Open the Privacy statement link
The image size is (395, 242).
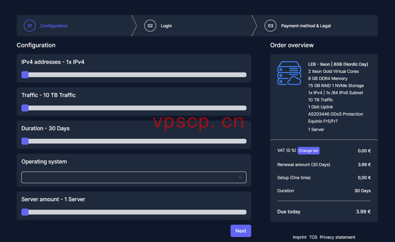tap(337, 237)
